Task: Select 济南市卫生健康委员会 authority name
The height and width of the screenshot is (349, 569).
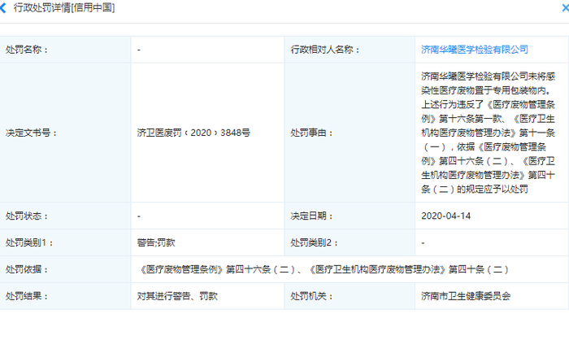Action: [466, 296]
